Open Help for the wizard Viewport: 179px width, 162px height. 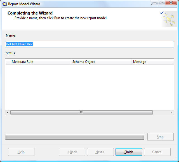pyautogui.click(x=21, y=152)
